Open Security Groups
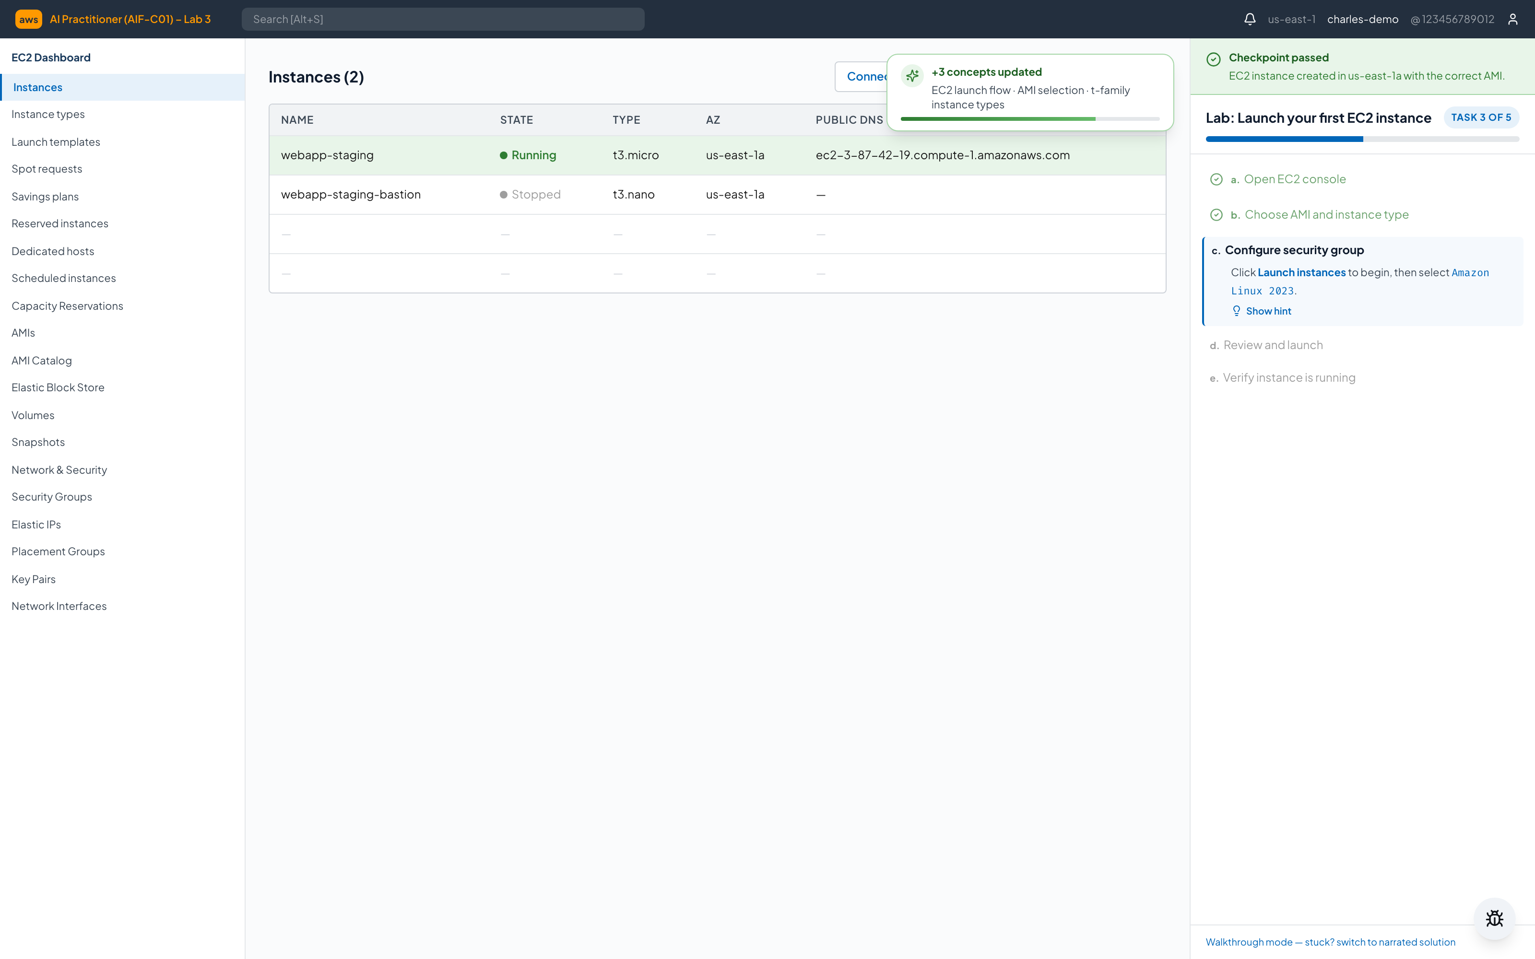Image resolution: width=1535 pixels, height=959 pixels. tap(52, 497)
